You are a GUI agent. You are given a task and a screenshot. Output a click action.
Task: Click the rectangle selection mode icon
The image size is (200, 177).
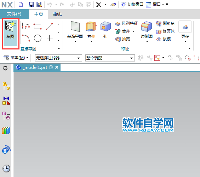(x=196, y=58)
